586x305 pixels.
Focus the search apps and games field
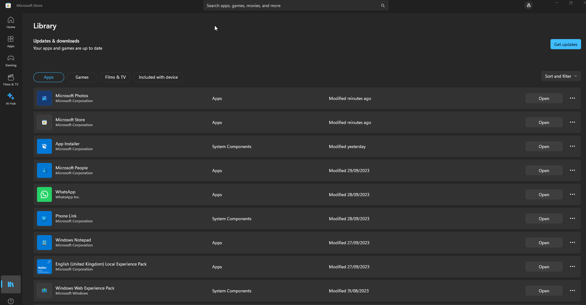click(x=296, y=6)
